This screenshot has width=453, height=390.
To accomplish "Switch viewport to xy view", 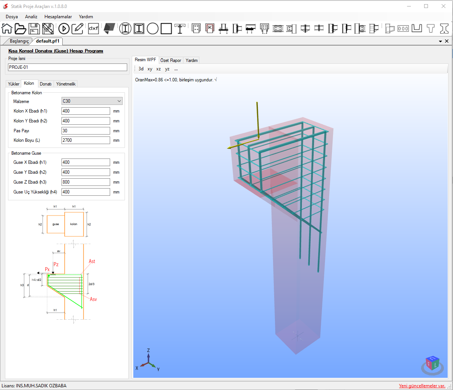I will (150, 69).
